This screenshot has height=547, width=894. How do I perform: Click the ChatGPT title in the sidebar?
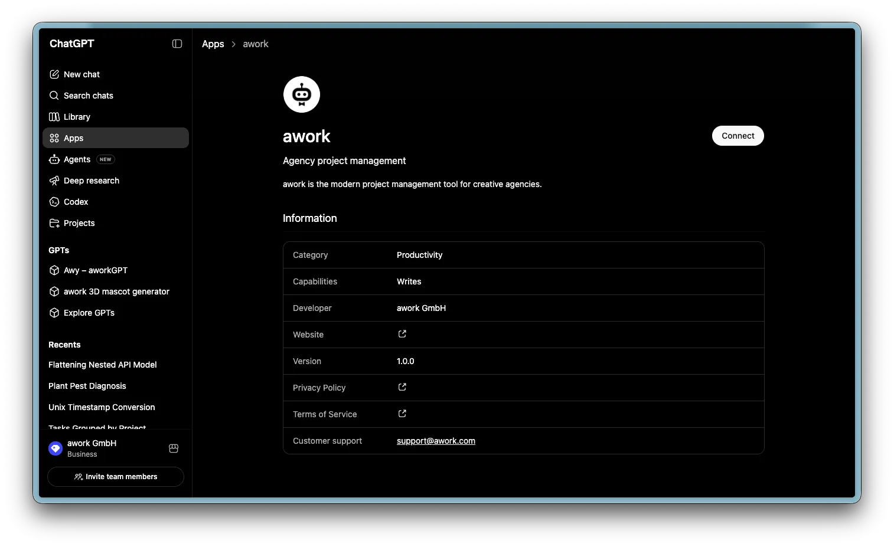(x=72, y=44)
